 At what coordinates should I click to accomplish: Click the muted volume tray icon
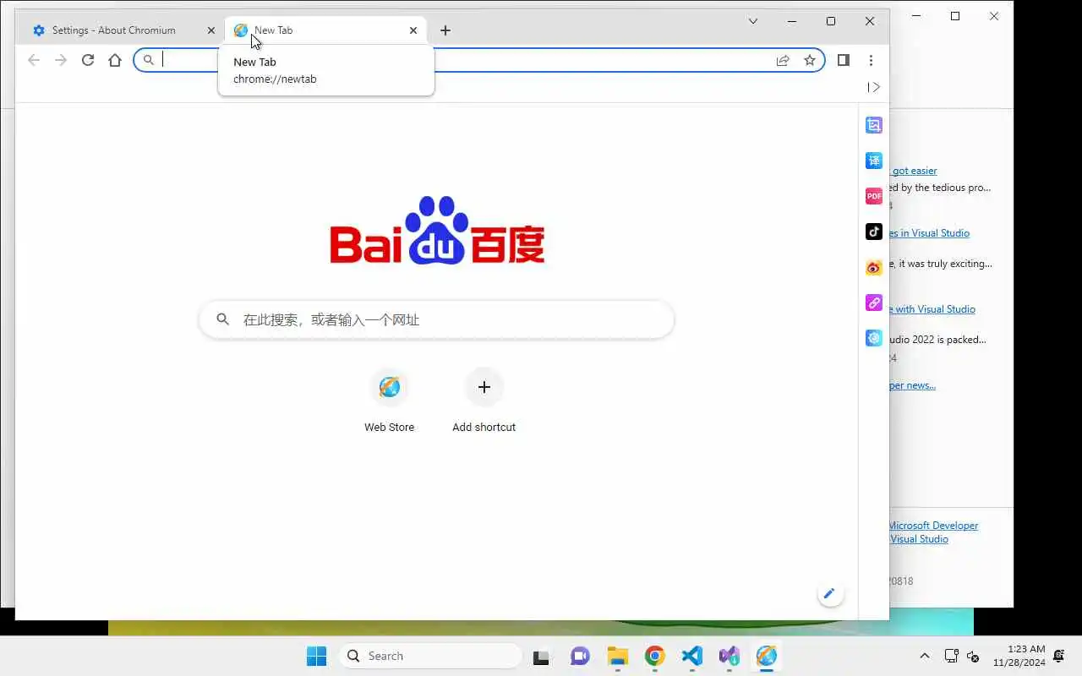[973, 656]
